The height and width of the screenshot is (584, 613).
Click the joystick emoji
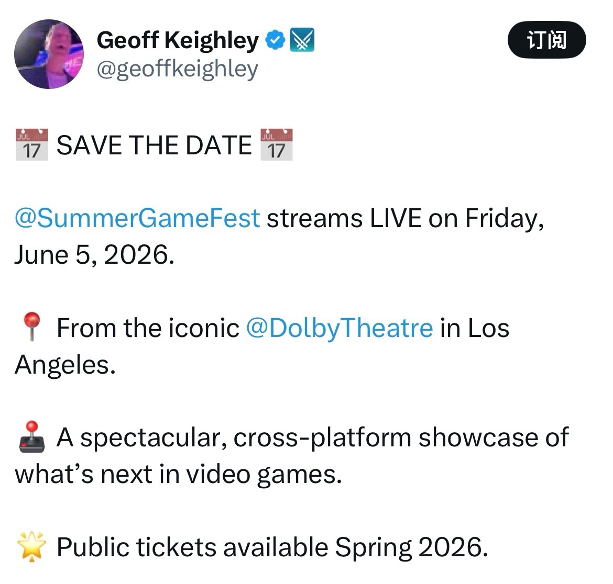click(x=32, y=437)
